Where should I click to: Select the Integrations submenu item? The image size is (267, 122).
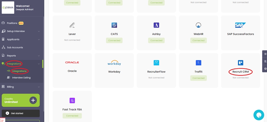pyautogui.click(x=19, y=71)
